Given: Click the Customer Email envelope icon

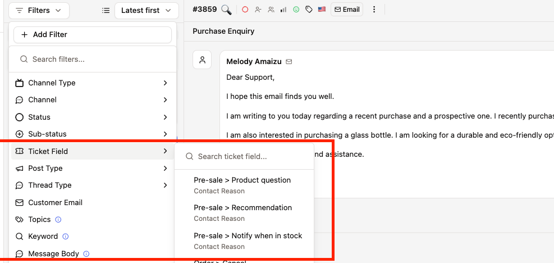Looking at the screenshot, I should (20, 202).
